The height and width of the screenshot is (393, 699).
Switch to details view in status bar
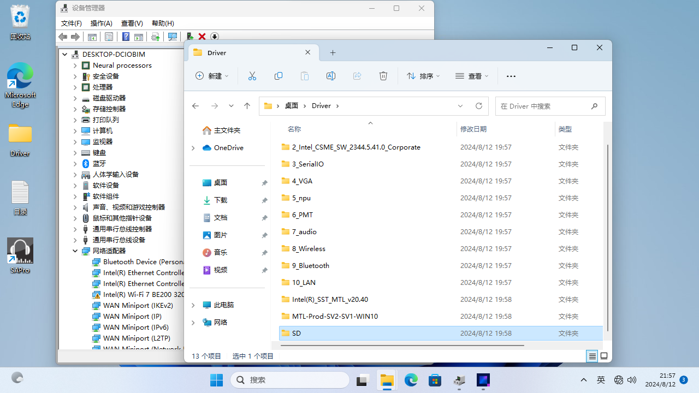click(592, 356)
